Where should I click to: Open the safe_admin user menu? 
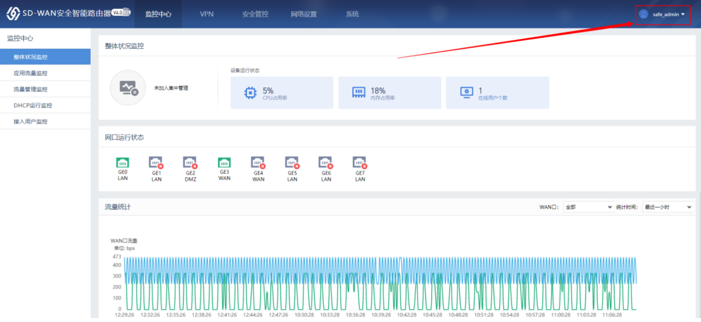(663, 14)
